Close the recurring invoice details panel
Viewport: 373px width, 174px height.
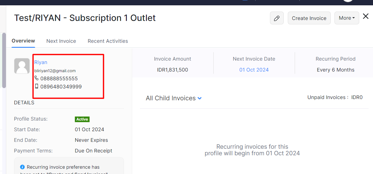(x=365, y=16)
